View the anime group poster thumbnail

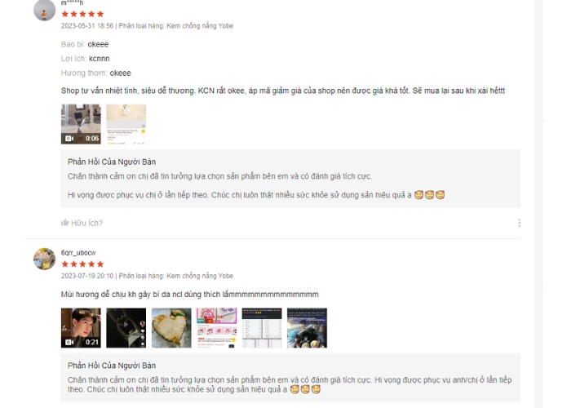[307, 328]
